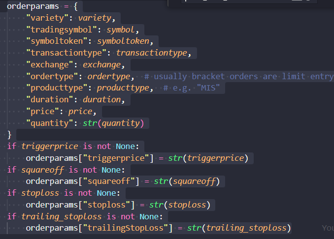
Task: Click the closing curly brace of orderparams
Action: [9, 134]
